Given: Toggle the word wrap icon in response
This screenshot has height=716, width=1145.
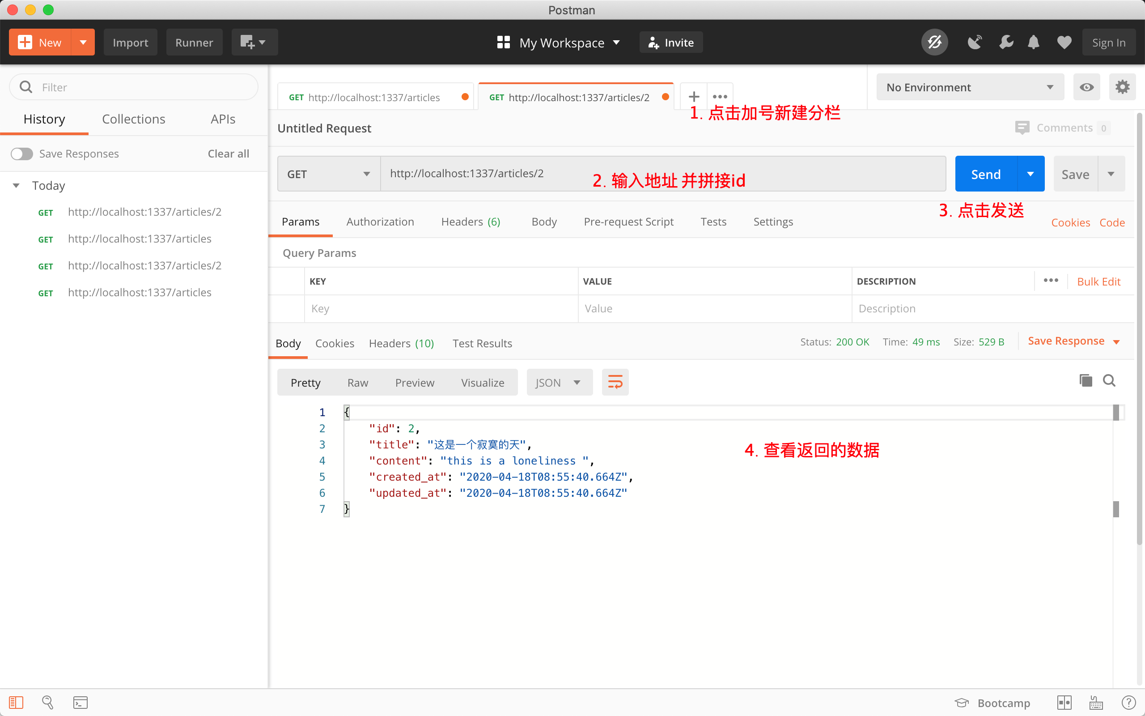Looking at the screenshot, I should (615, 382).
